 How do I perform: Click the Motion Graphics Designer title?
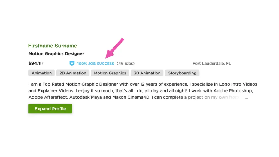click(56, 54)
